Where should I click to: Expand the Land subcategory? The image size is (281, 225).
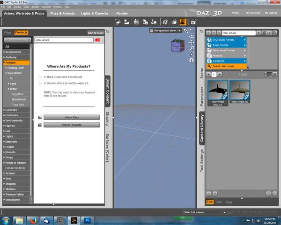(8, 83)
